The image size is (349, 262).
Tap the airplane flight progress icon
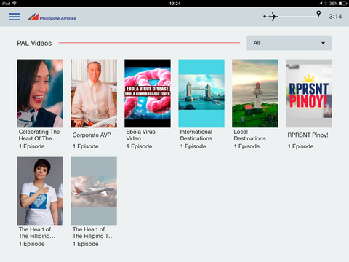pos(273,17)
